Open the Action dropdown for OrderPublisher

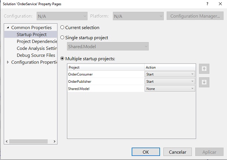[170, 81]
